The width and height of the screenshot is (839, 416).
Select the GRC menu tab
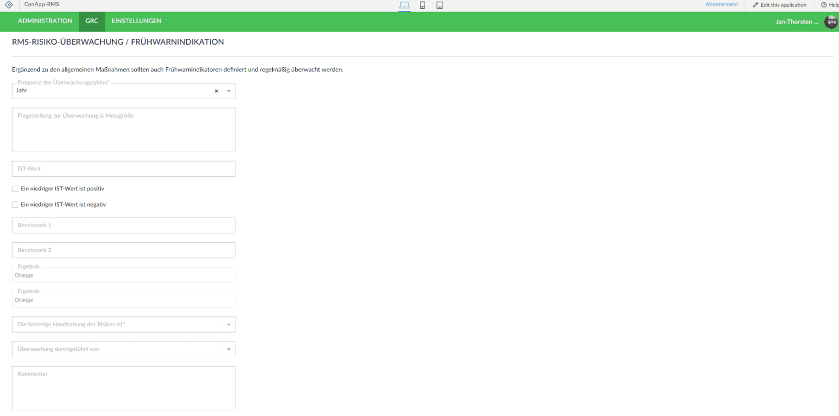[x=92, y=21]
